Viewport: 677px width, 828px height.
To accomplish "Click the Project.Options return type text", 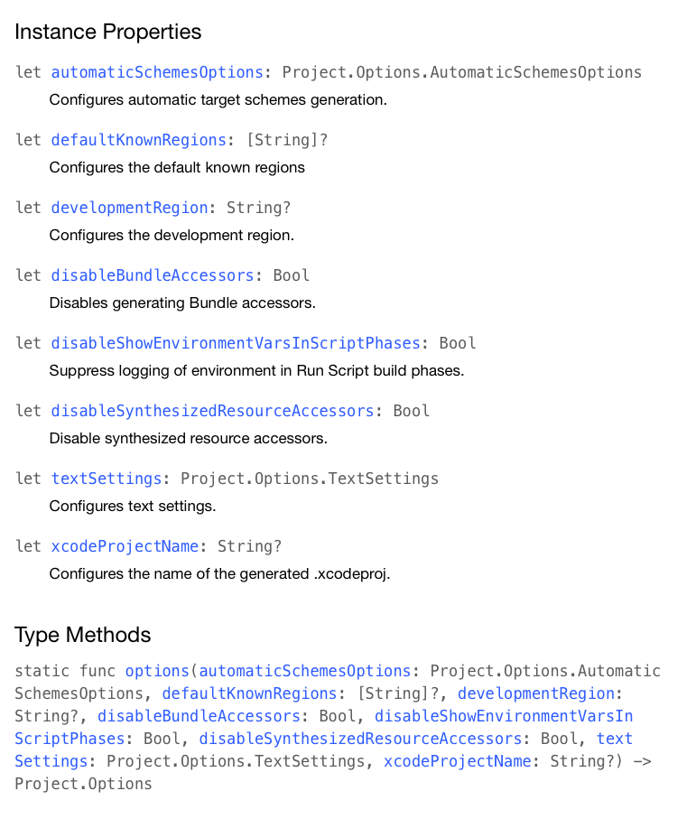I will (83, 784).
